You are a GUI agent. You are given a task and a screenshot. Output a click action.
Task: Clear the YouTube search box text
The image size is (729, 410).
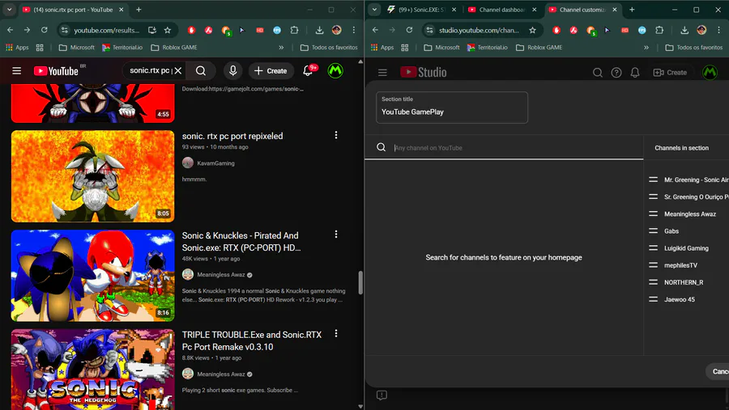click(x=178, y=70)
